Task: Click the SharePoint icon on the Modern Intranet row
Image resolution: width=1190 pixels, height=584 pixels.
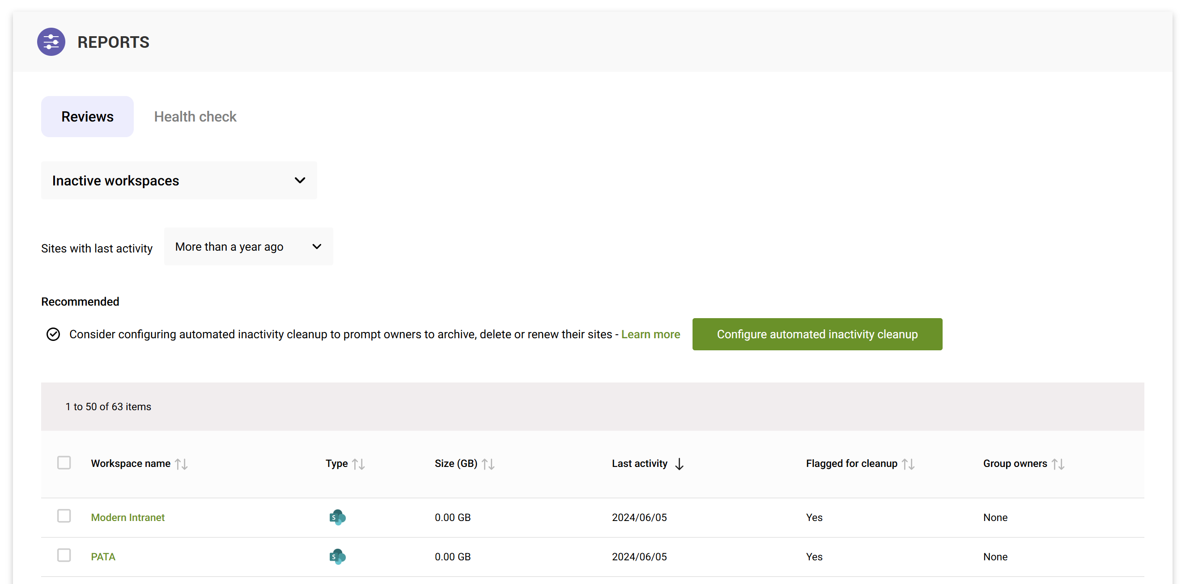Action: click(x=337, y=517)
